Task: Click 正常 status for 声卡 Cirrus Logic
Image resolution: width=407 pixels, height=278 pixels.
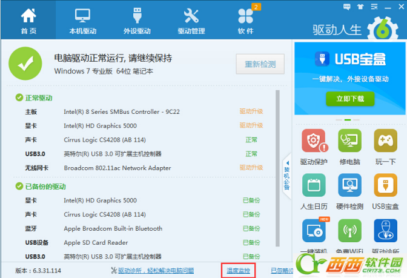Action: [x=251, y=140]
